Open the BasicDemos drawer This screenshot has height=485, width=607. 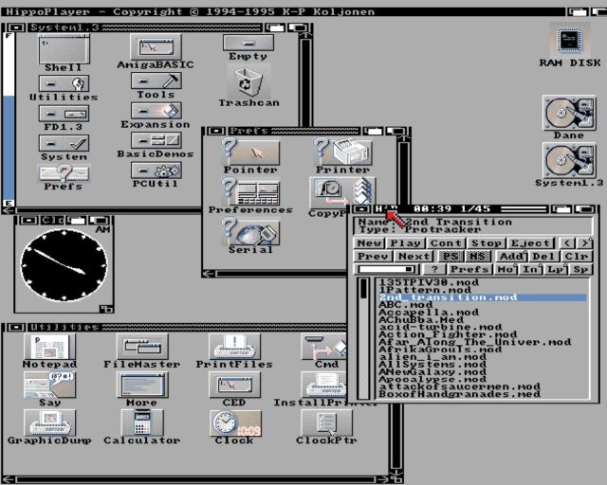156,141
